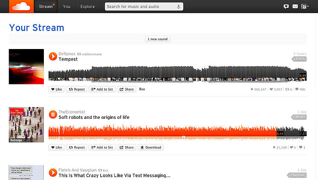Image resolution: width=318 pixels, height=180 pixels.
Task: Pause Soft robots and the origins of life
Action: click(53, 115)
